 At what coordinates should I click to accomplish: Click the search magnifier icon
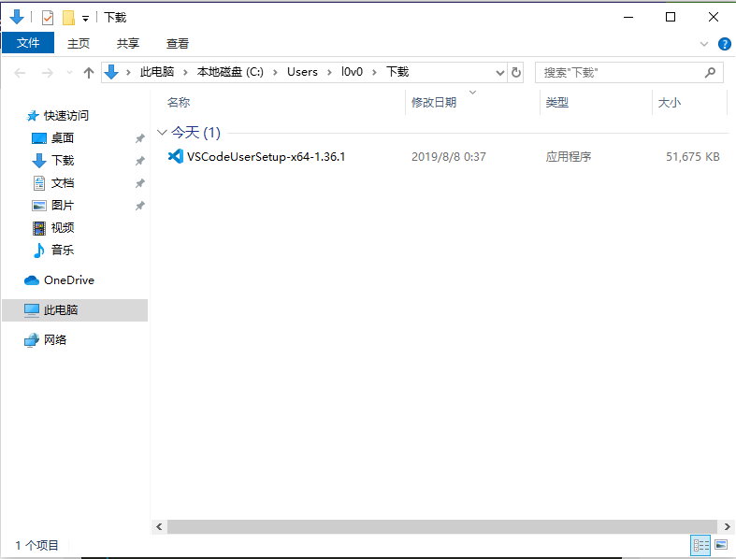(710, 72)
